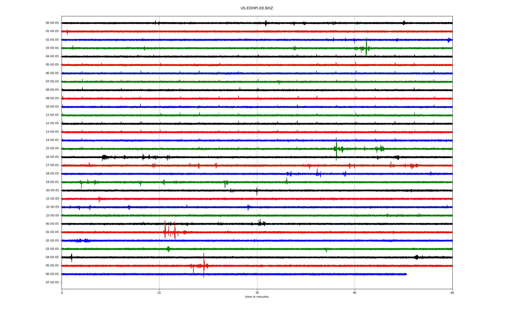Click the end of the last blue trace
Viewport: 514px width, 321px height.
(406, 274)
